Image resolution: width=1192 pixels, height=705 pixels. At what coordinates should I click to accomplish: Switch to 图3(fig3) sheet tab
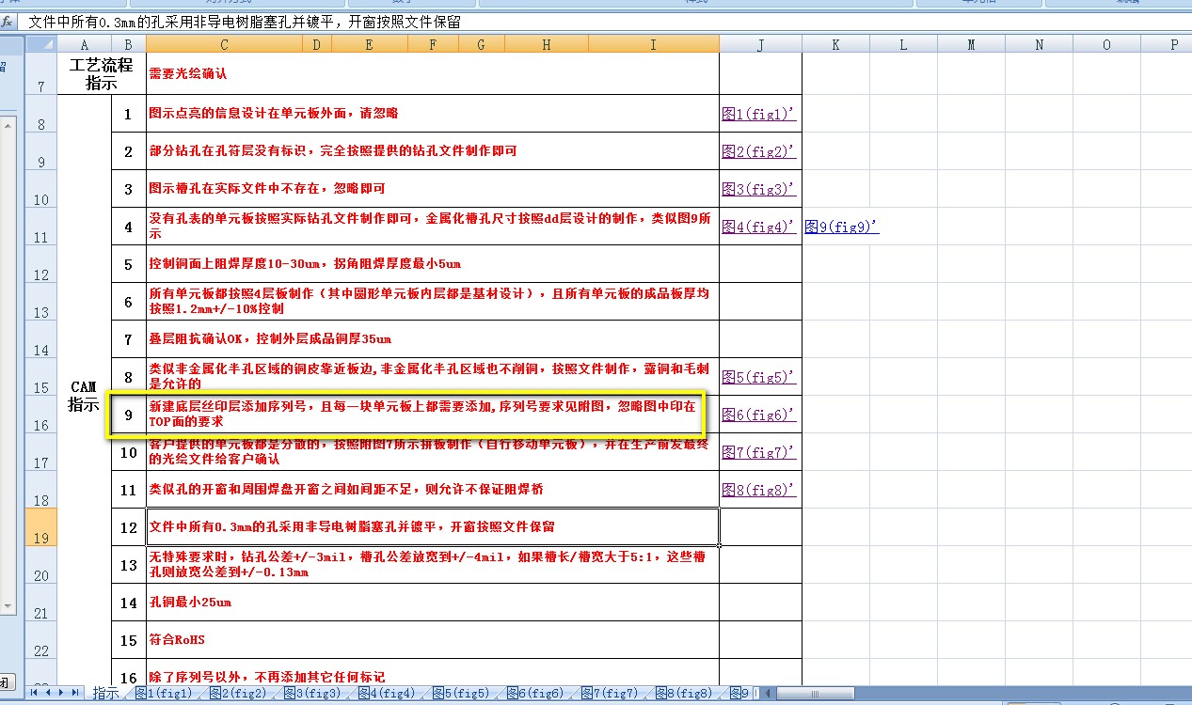(x=312, y=694)
